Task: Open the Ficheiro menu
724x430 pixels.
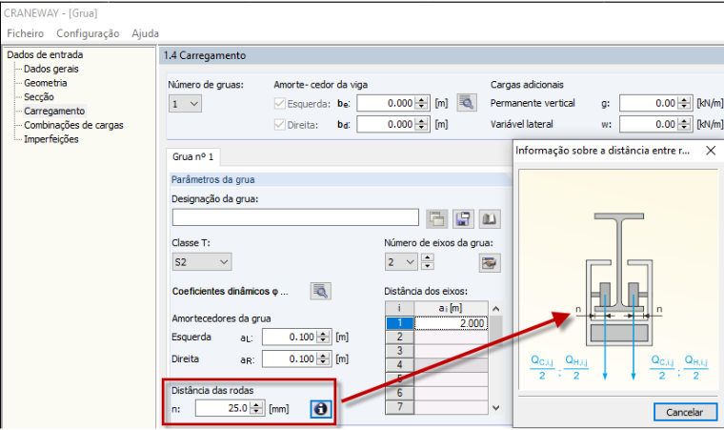Action: click(26, 33)
